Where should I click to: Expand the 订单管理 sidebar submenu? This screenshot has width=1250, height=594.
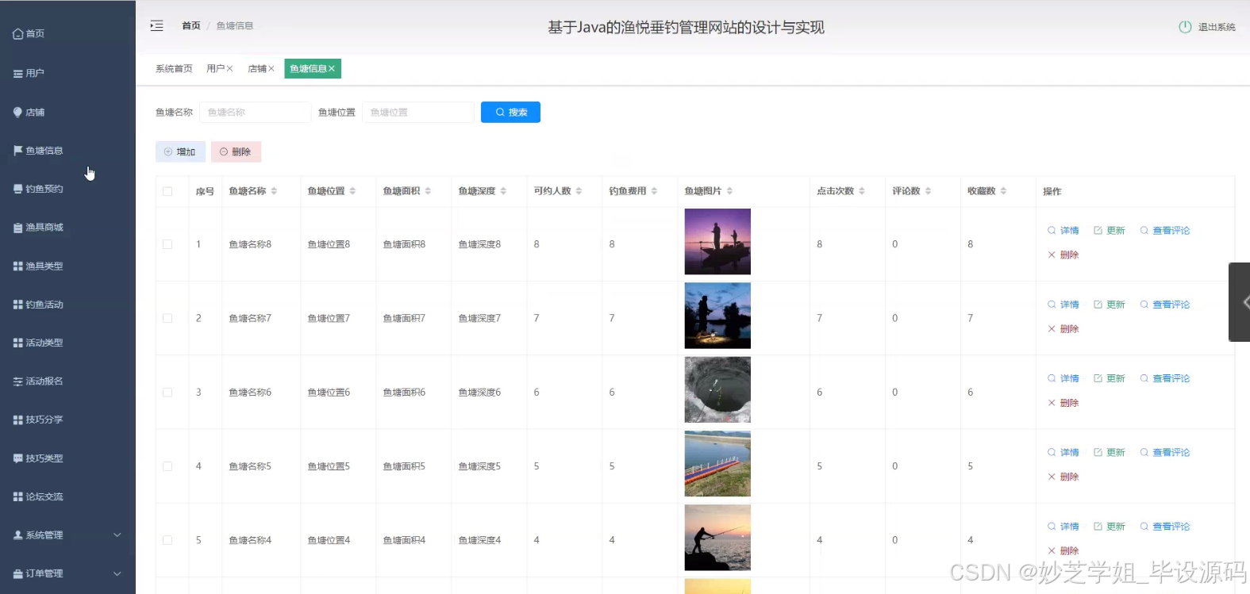67,573
